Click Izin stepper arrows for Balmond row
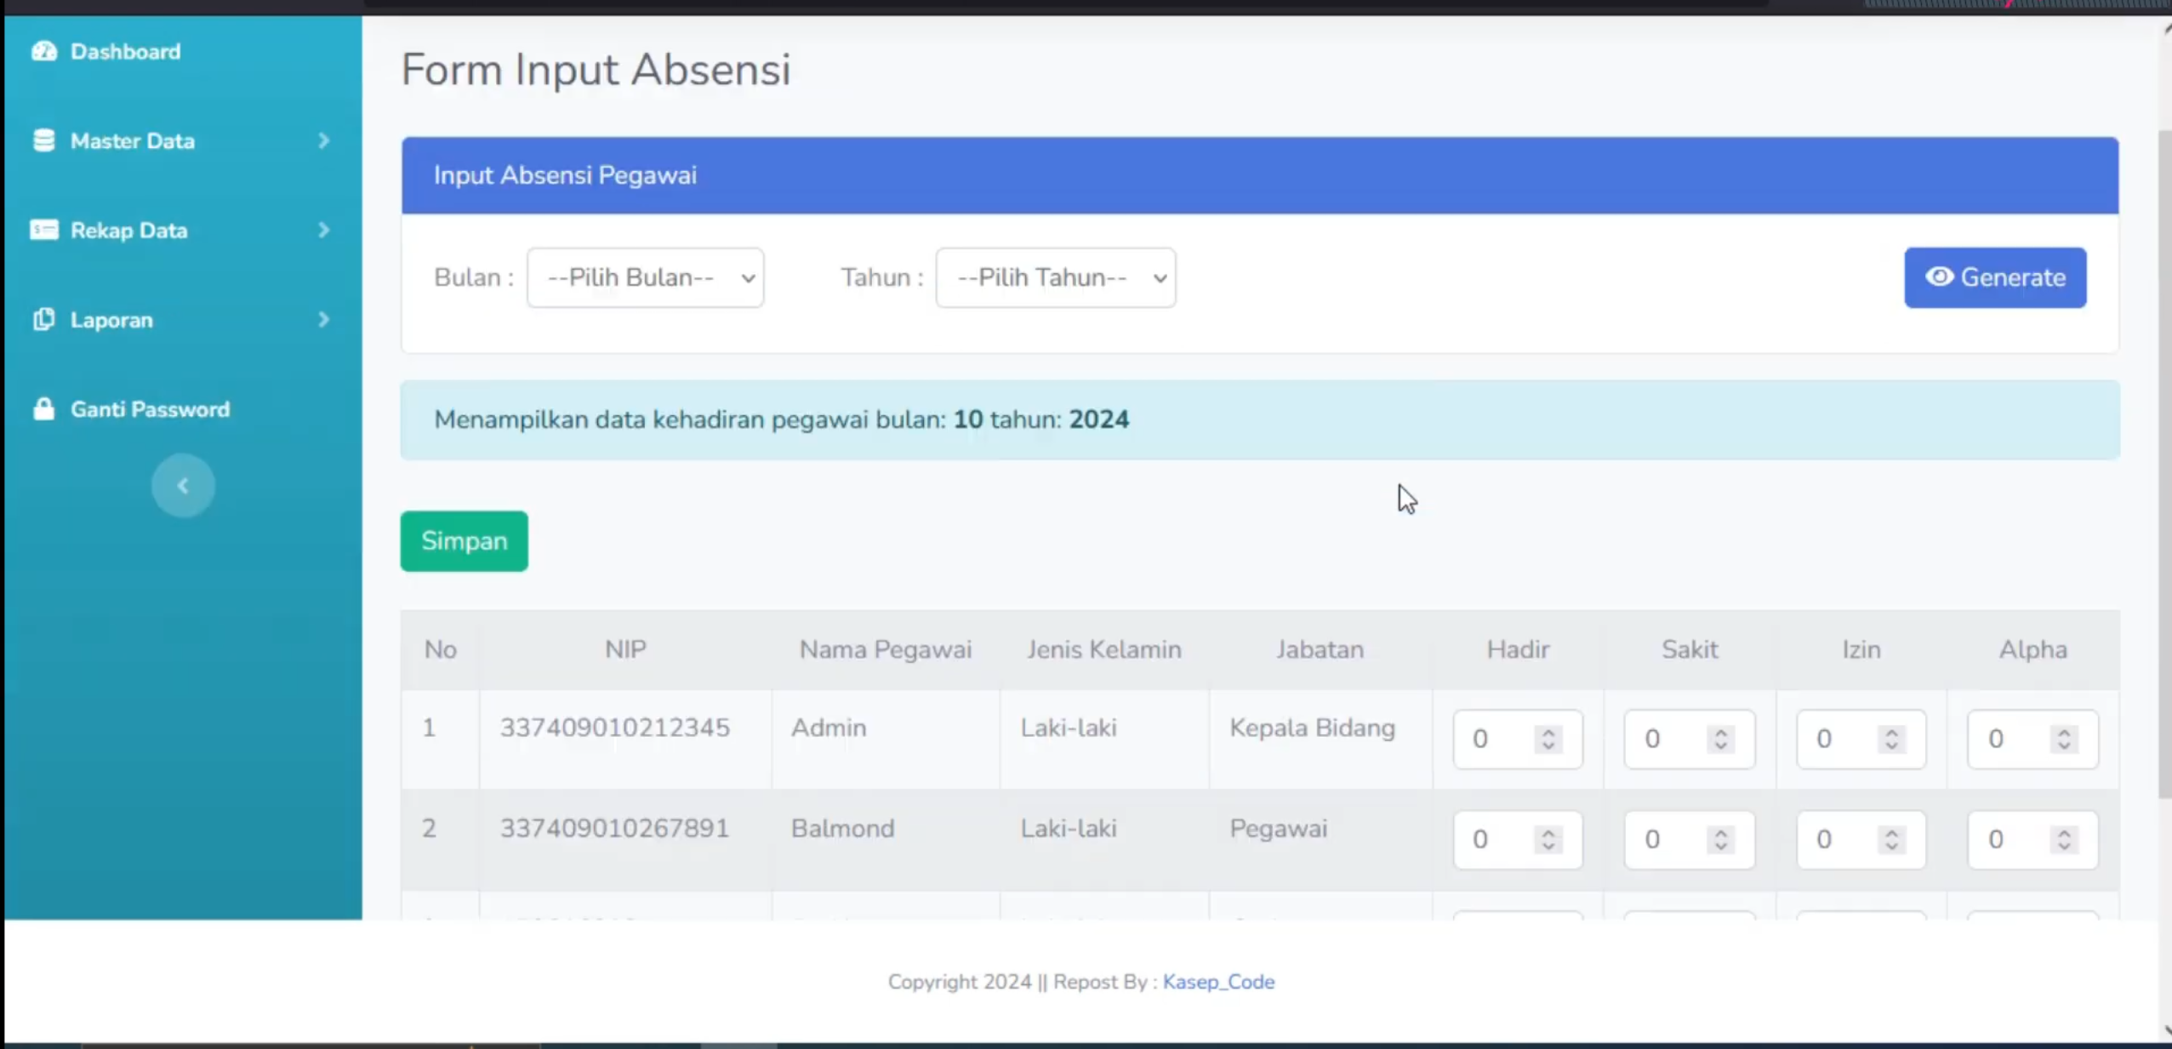 (1891, 839)
